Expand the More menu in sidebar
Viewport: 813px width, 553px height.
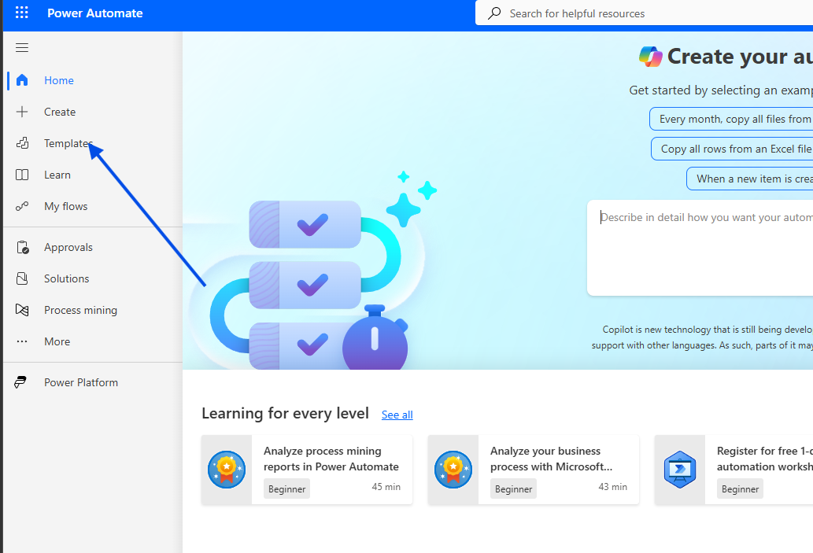point(57,341)
